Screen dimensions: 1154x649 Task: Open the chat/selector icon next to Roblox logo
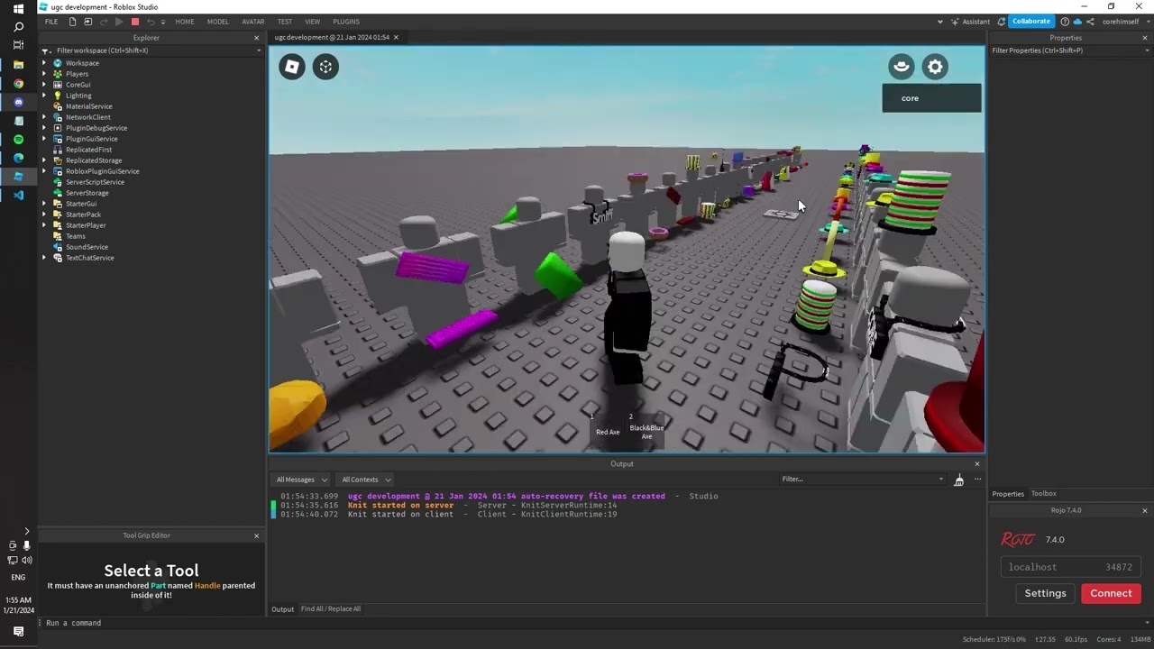click(x=325, y=67)
